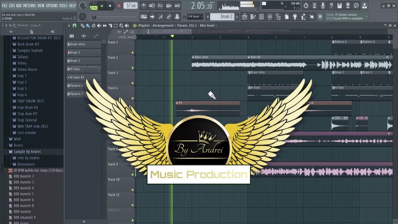
Task: Open the channel rack icon
Action: [x=261, y=17]
